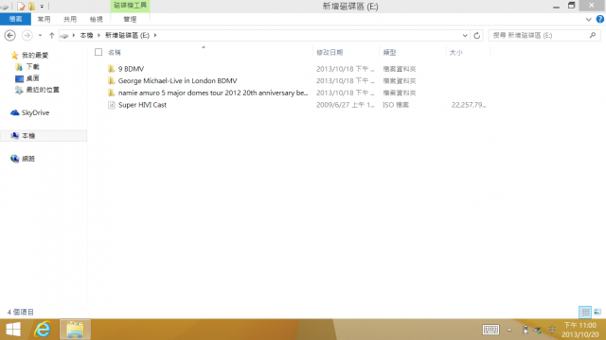Click the New Folder quick access icon

(x=31, y=7)
